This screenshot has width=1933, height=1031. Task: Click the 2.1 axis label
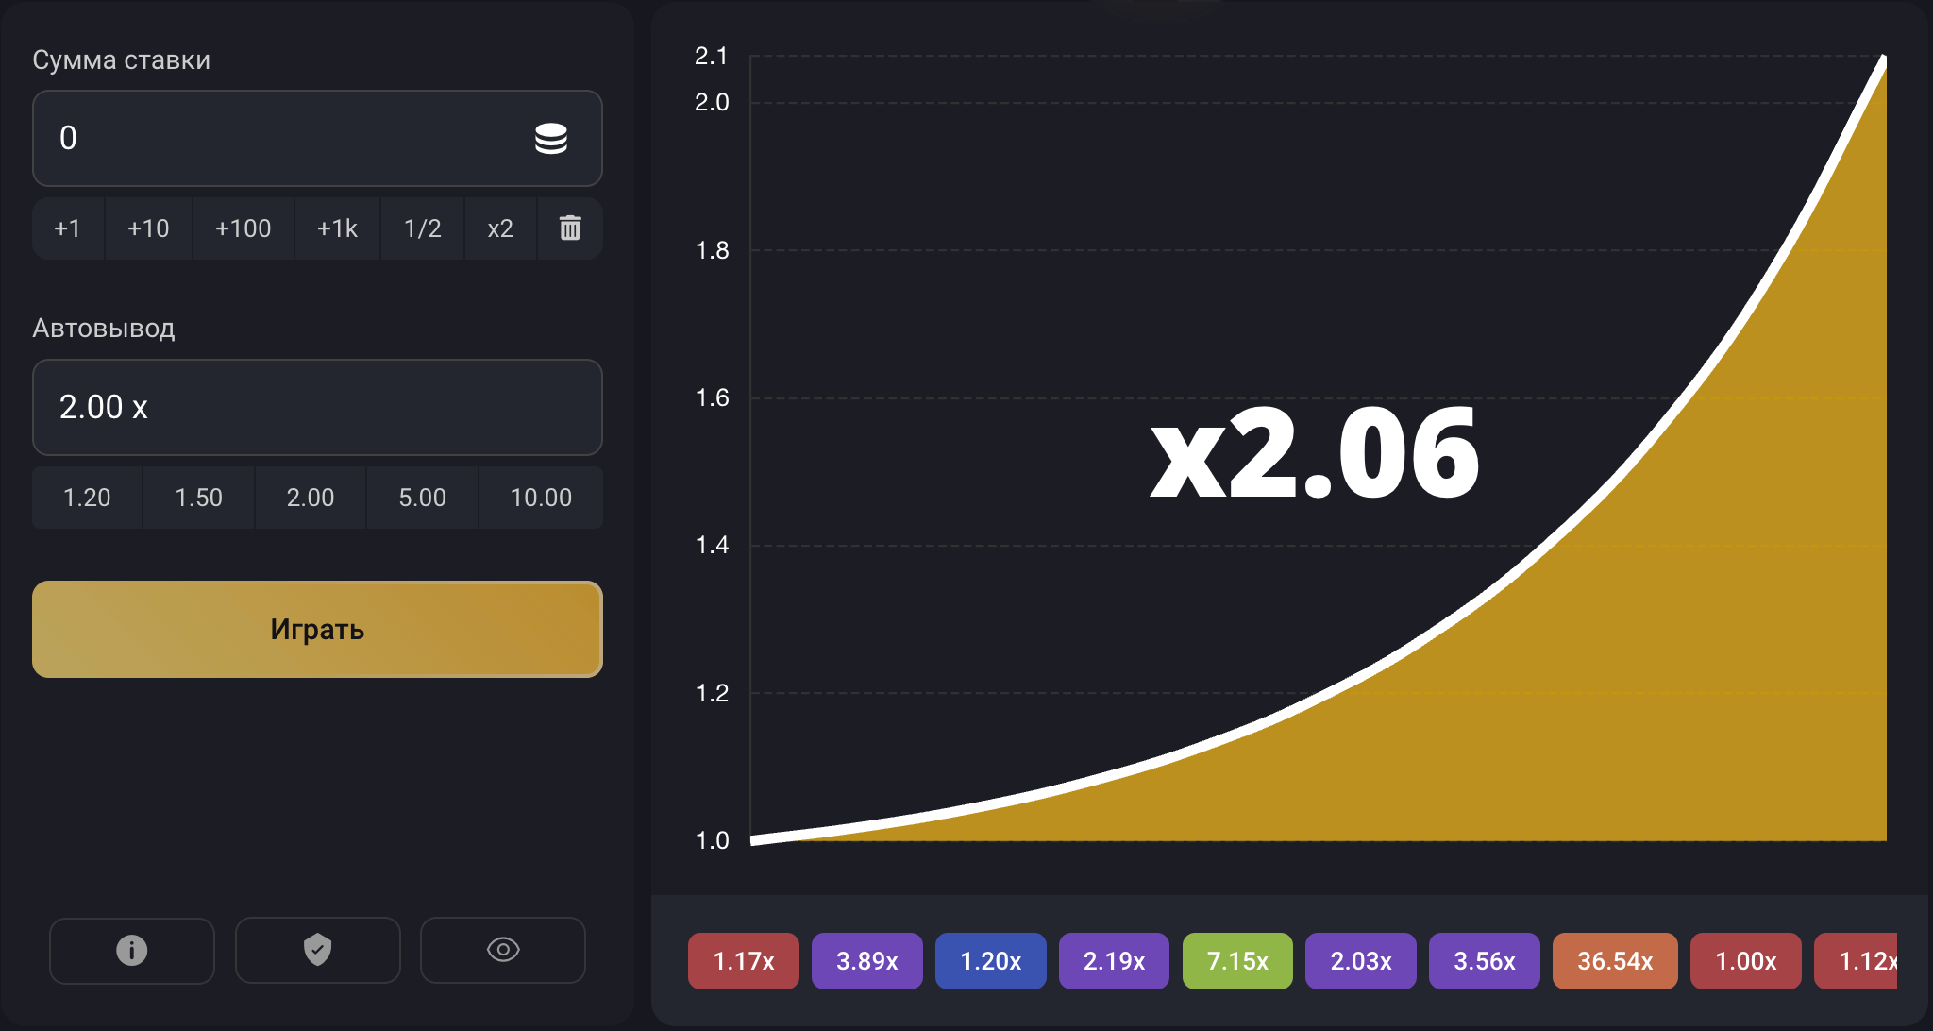tap(712, 57)
